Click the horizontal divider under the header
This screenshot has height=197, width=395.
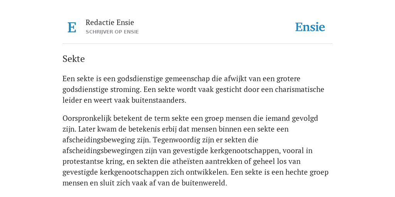coord(197,44)
